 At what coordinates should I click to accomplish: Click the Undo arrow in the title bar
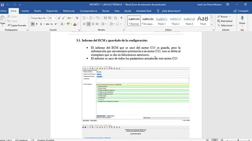click(x=8, y=5)
